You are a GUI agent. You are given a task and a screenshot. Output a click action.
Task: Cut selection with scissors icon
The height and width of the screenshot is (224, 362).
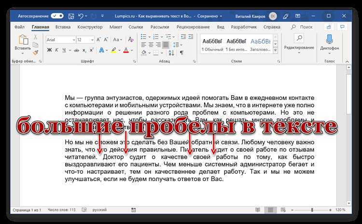click(x=35, y=37)
